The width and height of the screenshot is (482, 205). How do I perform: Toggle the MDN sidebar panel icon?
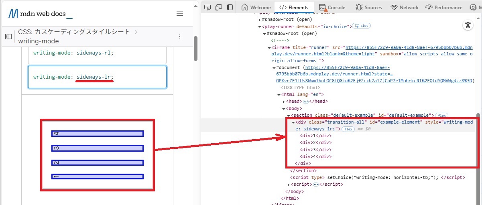click(8, 36)
